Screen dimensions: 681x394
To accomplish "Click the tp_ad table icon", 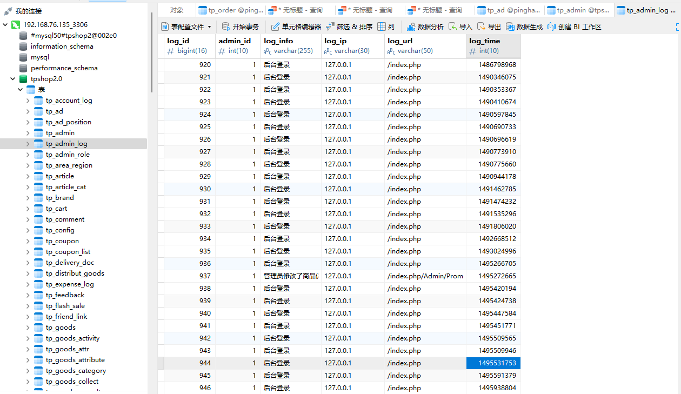I will 38,111.
